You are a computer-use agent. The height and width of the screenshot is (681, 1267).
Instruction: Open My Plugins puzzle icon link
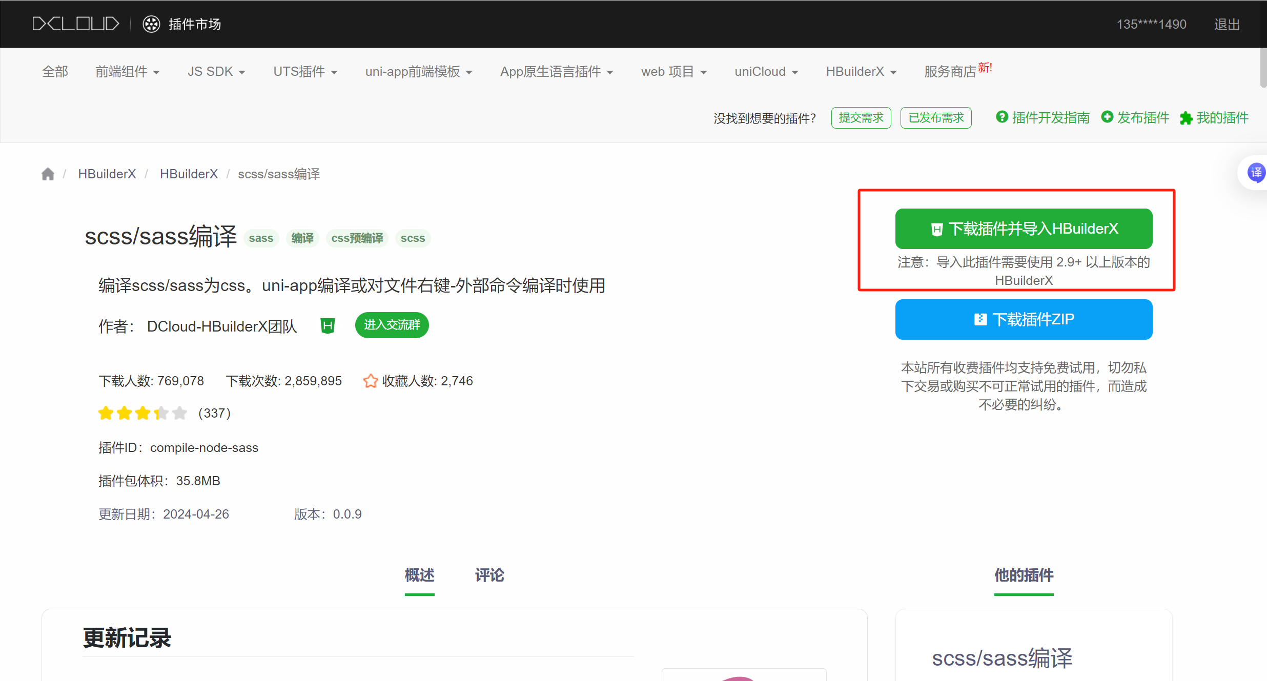pyautogui.click(x=1186, y=118)
